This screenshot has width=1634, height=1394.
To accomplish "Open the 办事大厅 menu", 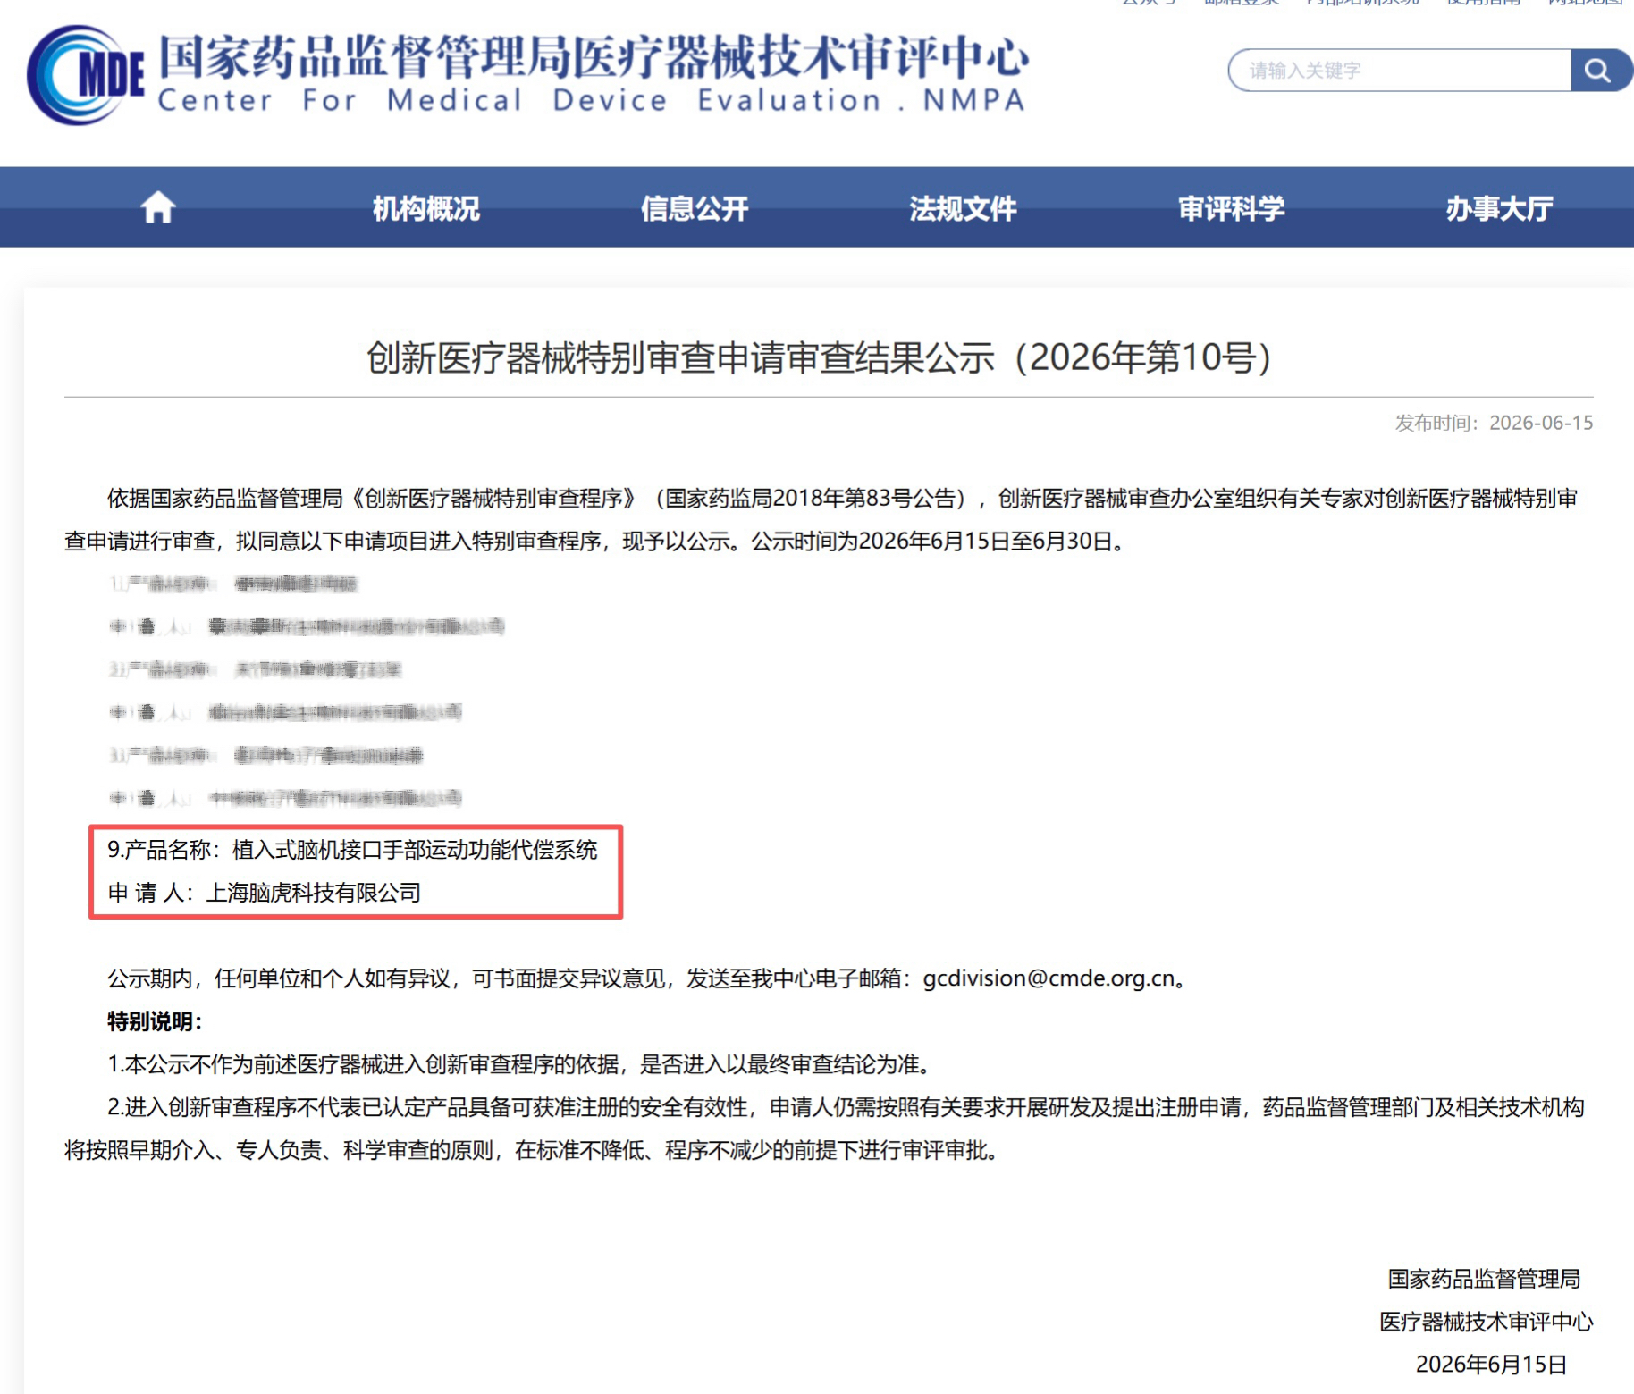I will tap(1499, 208).
